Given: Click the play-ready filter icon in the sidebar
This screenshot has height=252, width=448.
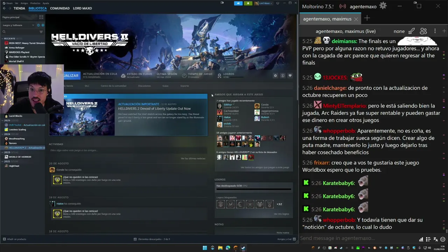Looking at the screenshot, I should click(43, 25).
